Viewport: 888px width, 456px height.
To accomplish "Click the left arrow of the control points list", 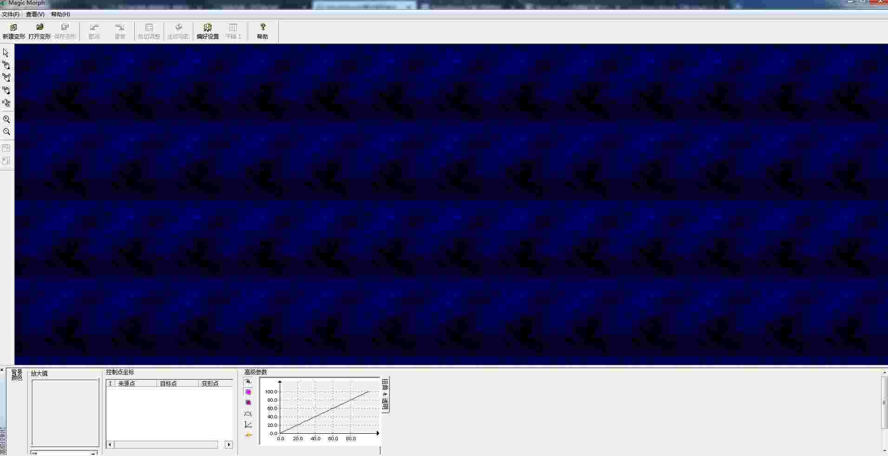I will 110,444.
